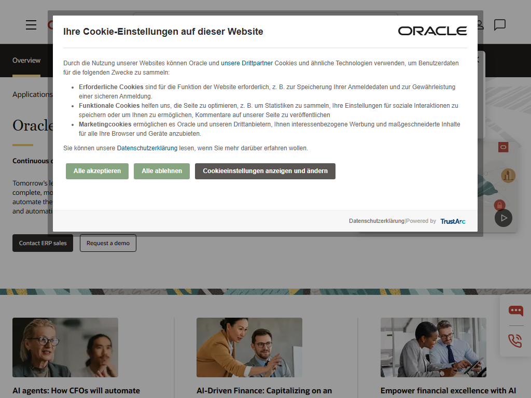Accept all cookies with Alle akzeptieren

click(97, 171)
